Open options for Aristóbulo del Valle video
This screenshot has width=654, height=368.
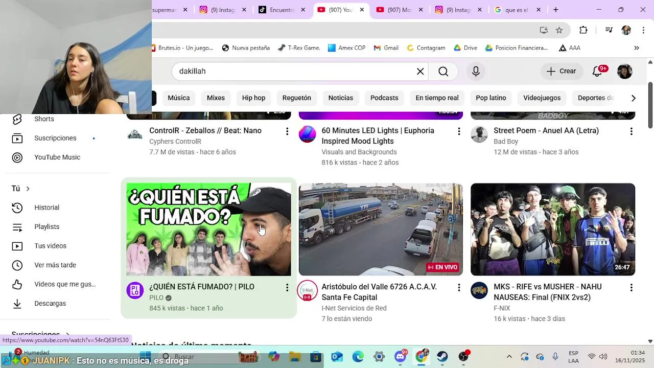click(459, 288)
